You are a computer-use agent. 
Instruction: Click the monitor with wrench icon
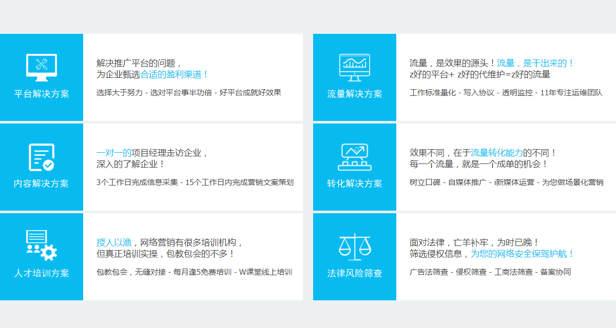coord(42,67)
